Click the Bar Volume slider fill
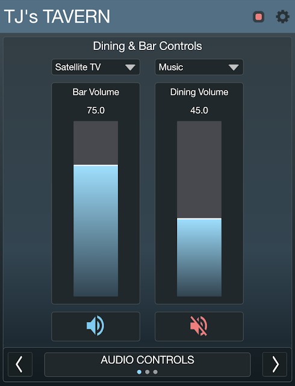The width and height of the screenshot is (295, 386). point(96,230)
